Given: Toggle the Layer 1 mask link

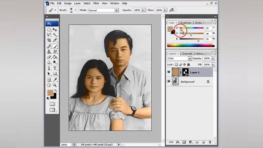Looking at the screenshot, I should [x=181, y=72].
